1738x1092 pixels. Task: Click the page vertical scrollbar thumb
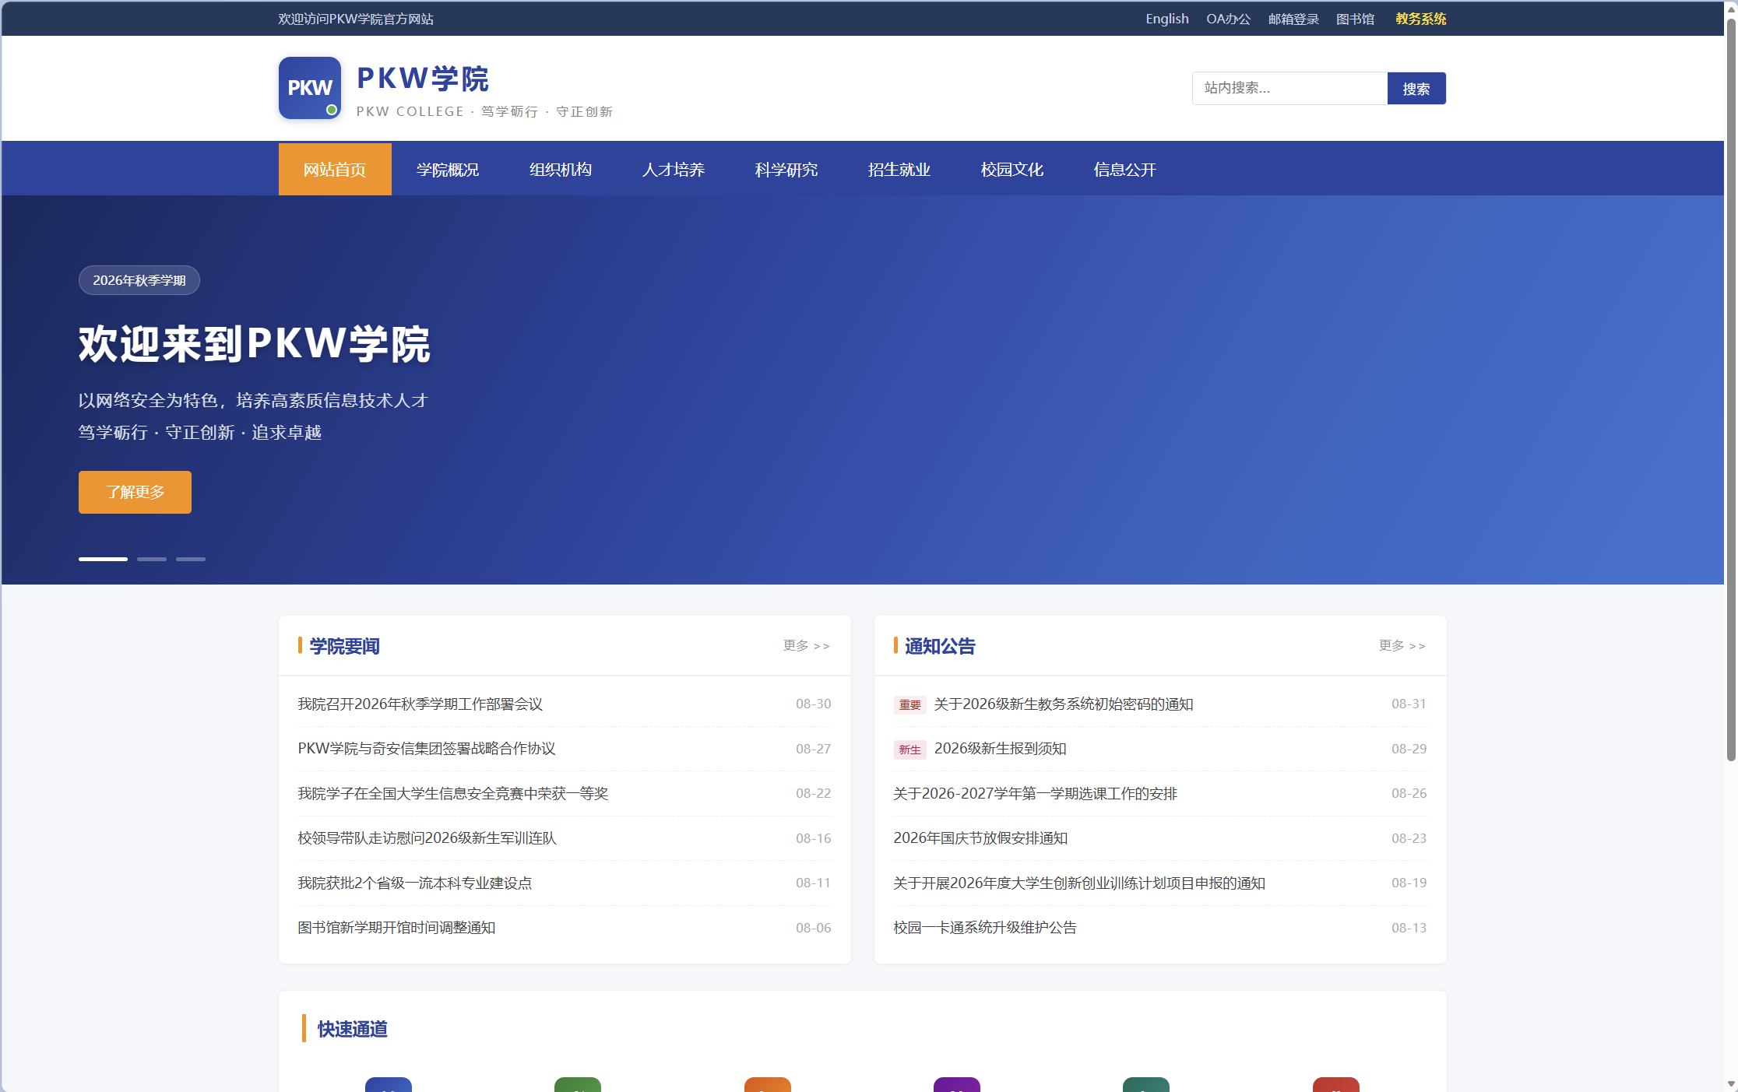tap(1731, 389)
